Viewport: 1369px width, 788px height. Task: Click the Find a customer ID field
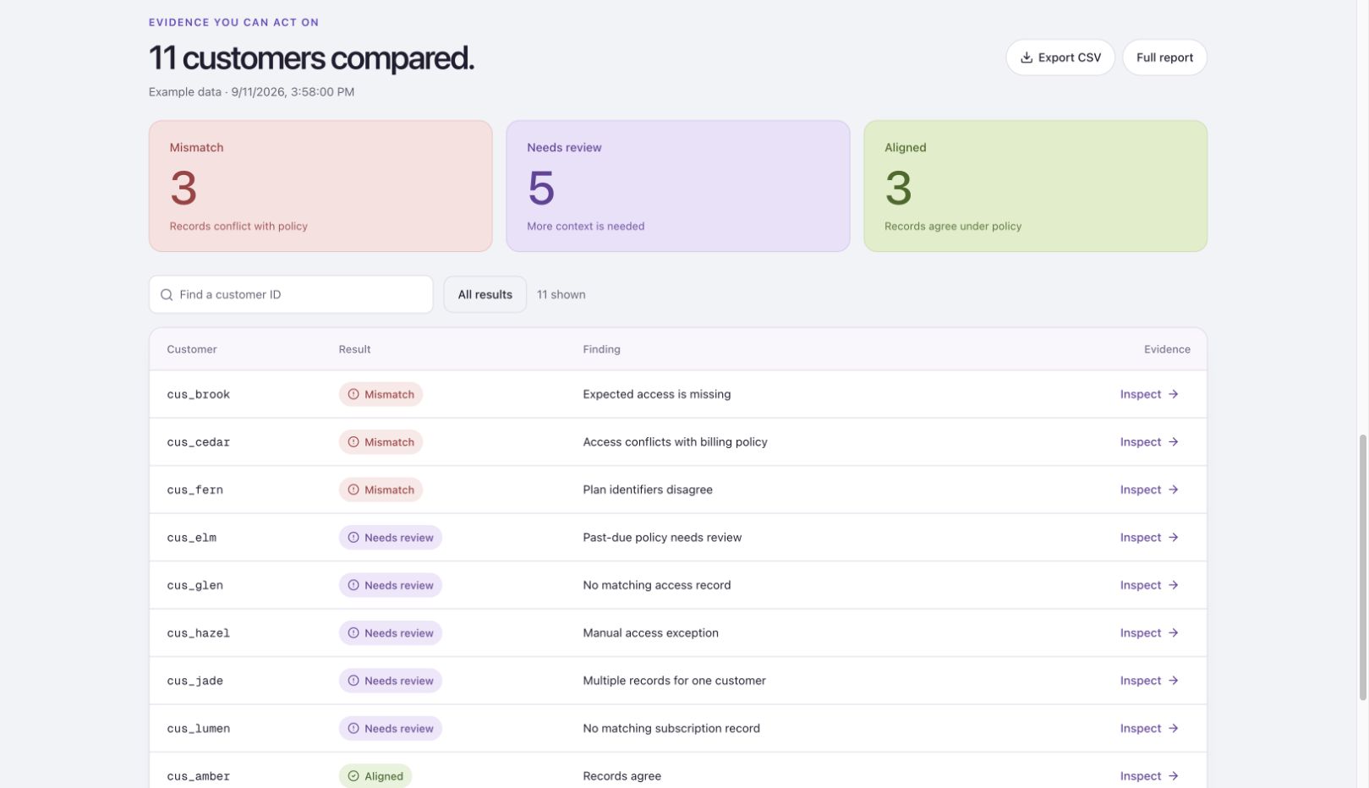pos(291,295)
